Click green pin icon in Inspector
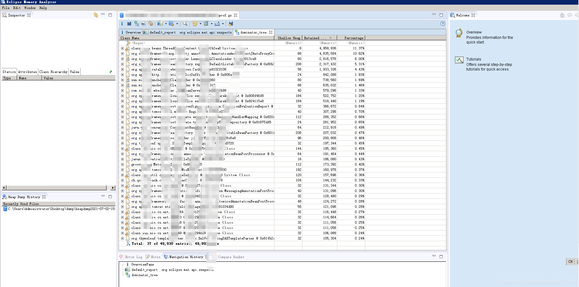This screenshot has height=287, width=579. [x=111, y=72]
